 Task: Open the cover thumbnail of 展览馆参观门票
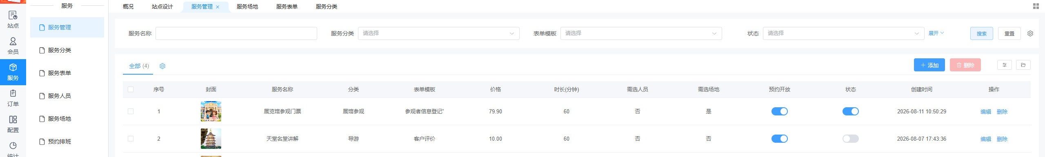point(211,111)
